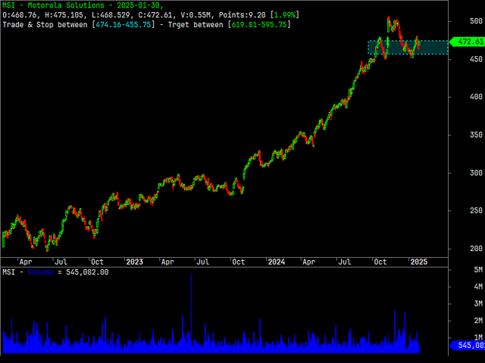Click the 3M volume axis label
The height and width of the screenshot is (363, 485).
coord(478,304)
